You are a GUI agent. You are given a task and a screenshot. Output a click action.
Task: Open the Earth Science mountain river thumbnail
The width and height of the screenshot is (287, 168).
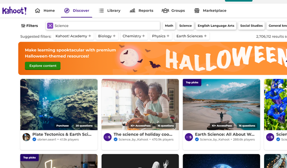[x=221, y=104]
